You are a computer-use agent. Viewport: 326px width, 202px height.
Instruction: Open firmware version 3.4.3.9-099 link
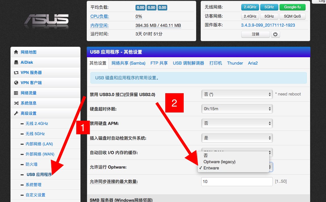268,25
